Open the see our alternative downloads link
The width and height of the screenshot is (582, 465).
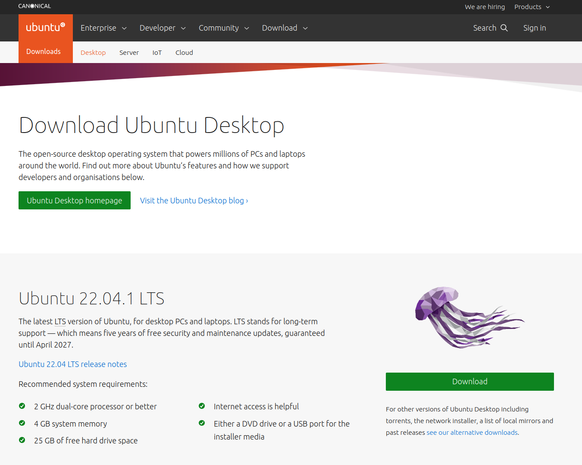[x=472, y=433]
